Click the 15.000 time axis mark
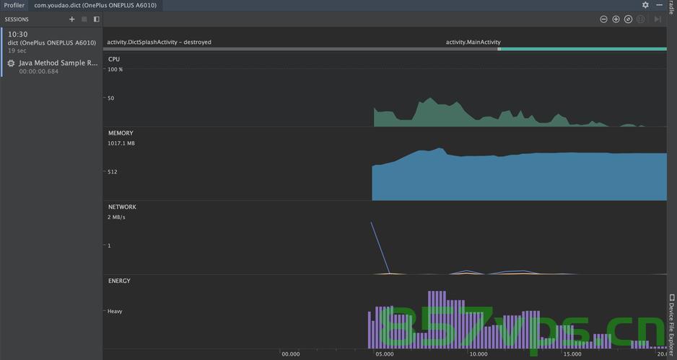Screen dimensions: 677x360 (x=572, y=354)
